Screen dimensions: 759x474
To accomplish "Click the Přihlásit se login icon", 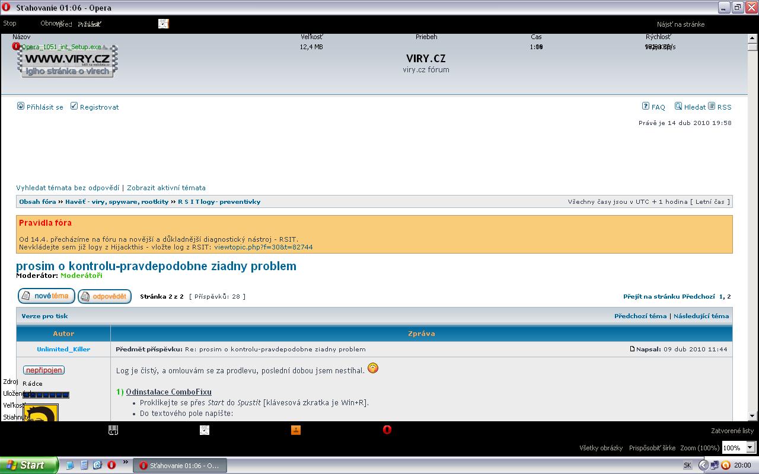I will (x=21, y=106).
